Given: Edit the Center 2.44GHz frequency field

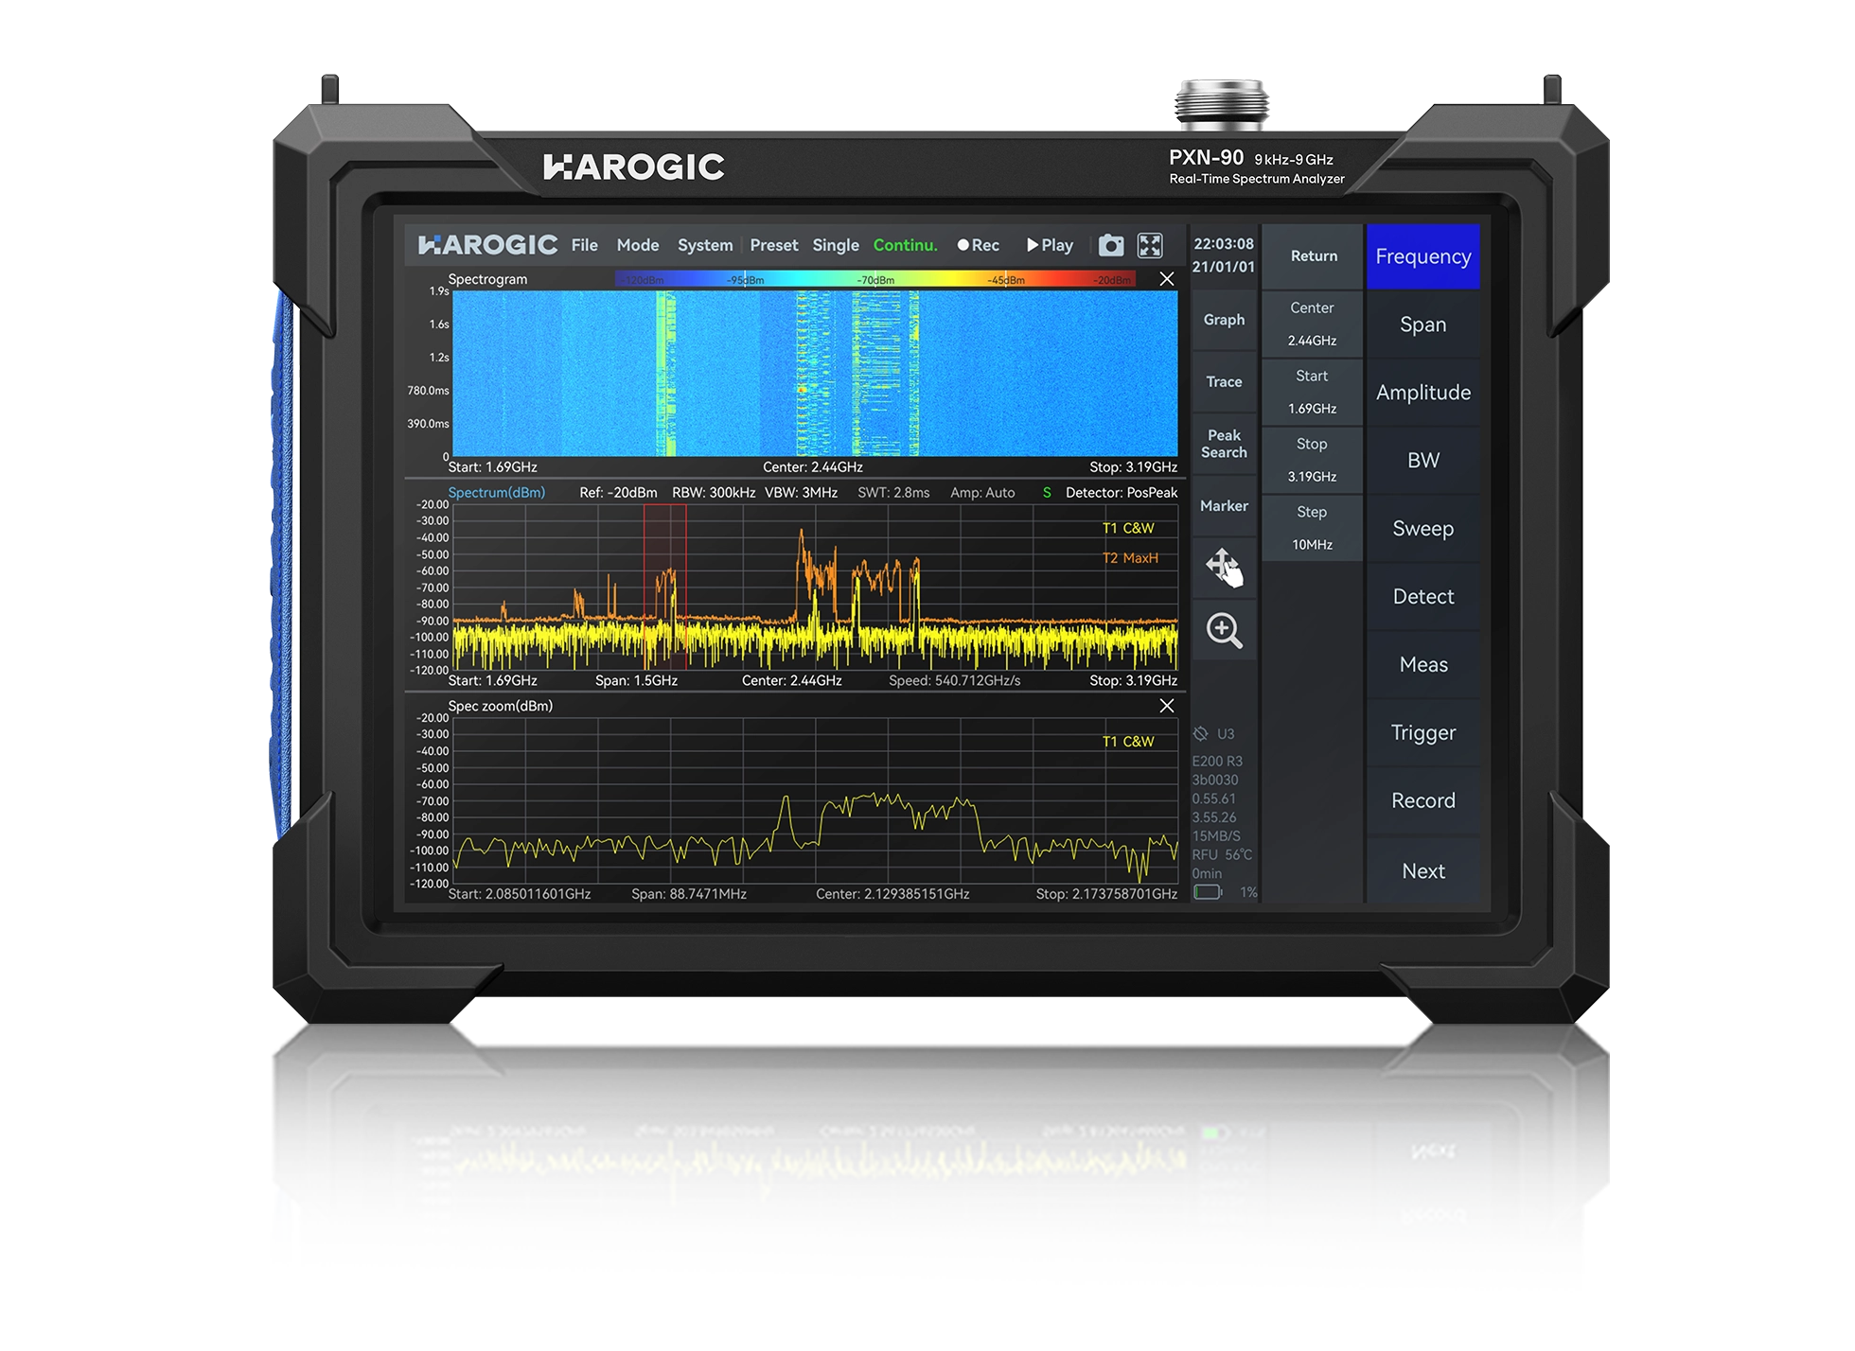Looking at the screenshot, I should tap(1312, 324).
